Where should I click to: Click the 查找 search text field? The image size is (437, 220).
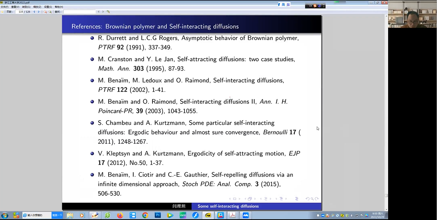79,12
